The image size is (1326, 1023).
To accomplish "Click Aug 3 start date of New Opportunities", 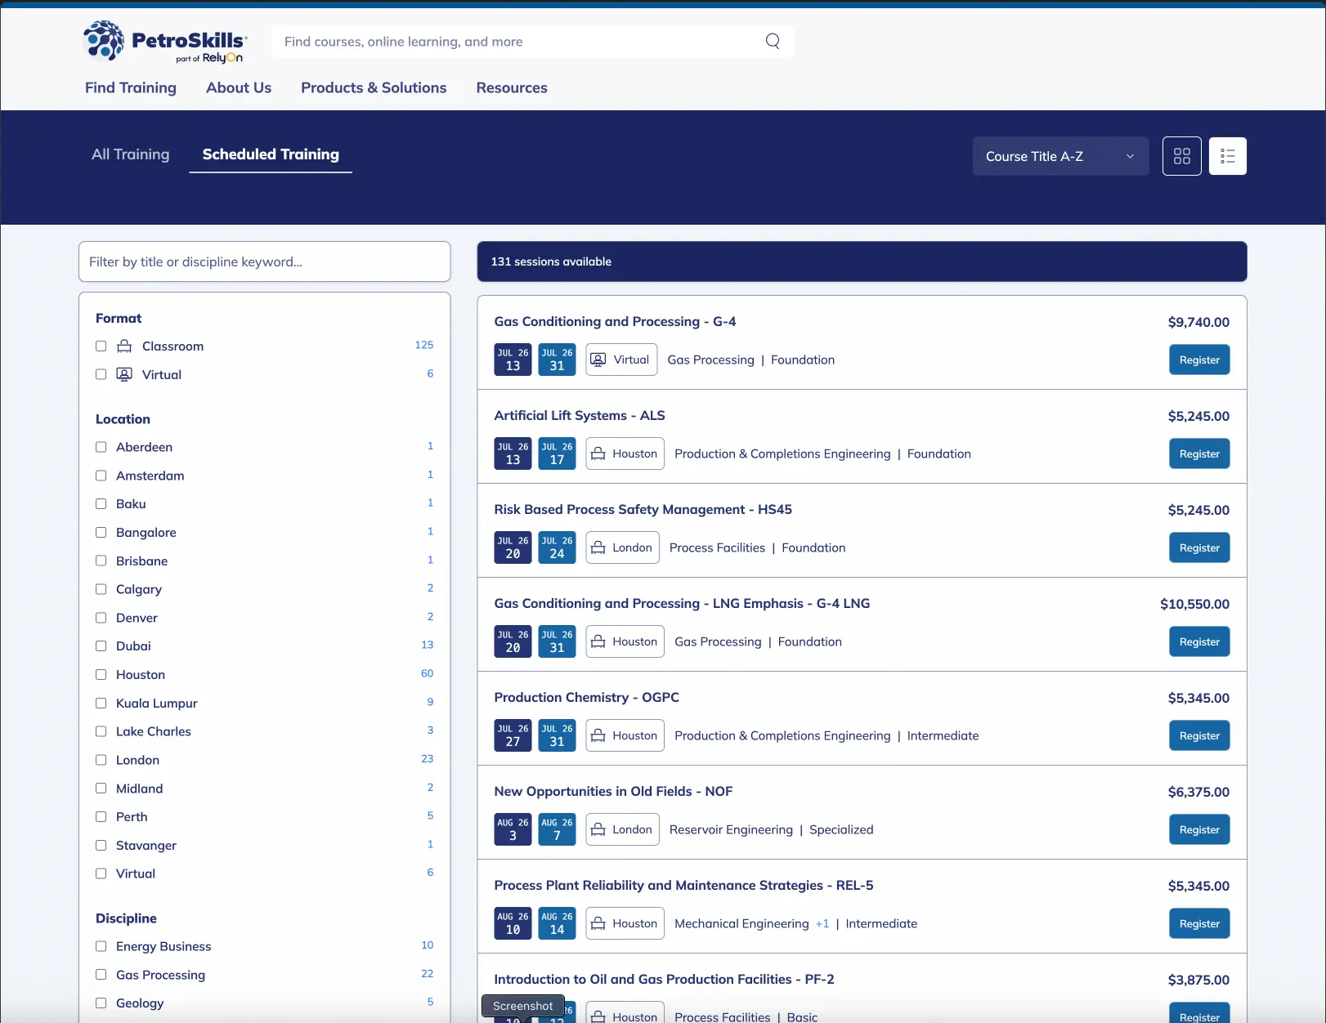I will [x=513, y=829].
